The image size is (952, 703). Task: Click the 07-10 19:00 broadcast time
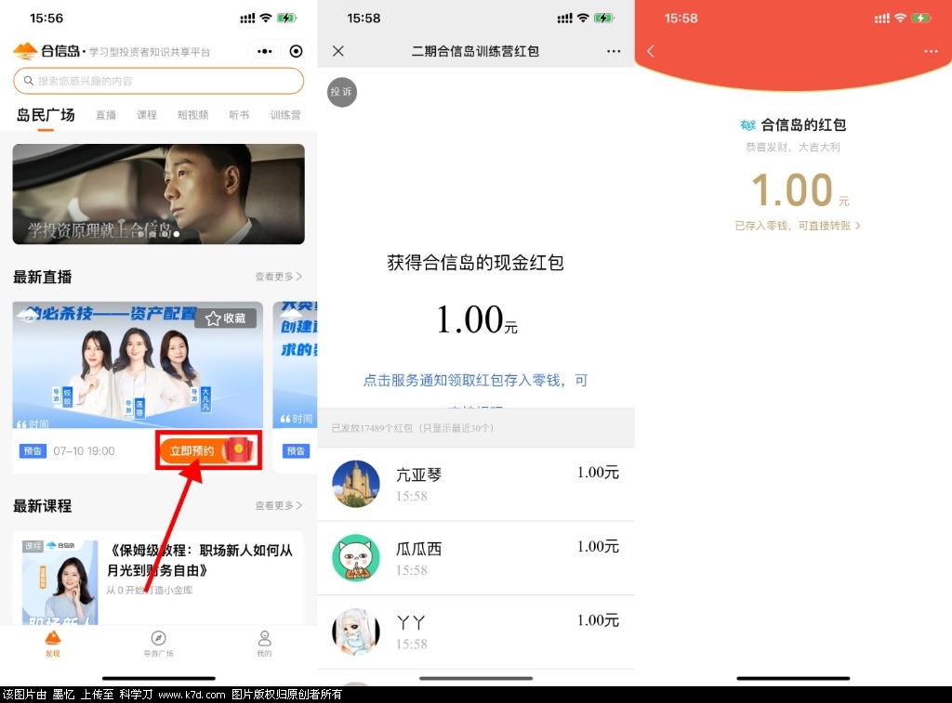[x=84, y=451]
